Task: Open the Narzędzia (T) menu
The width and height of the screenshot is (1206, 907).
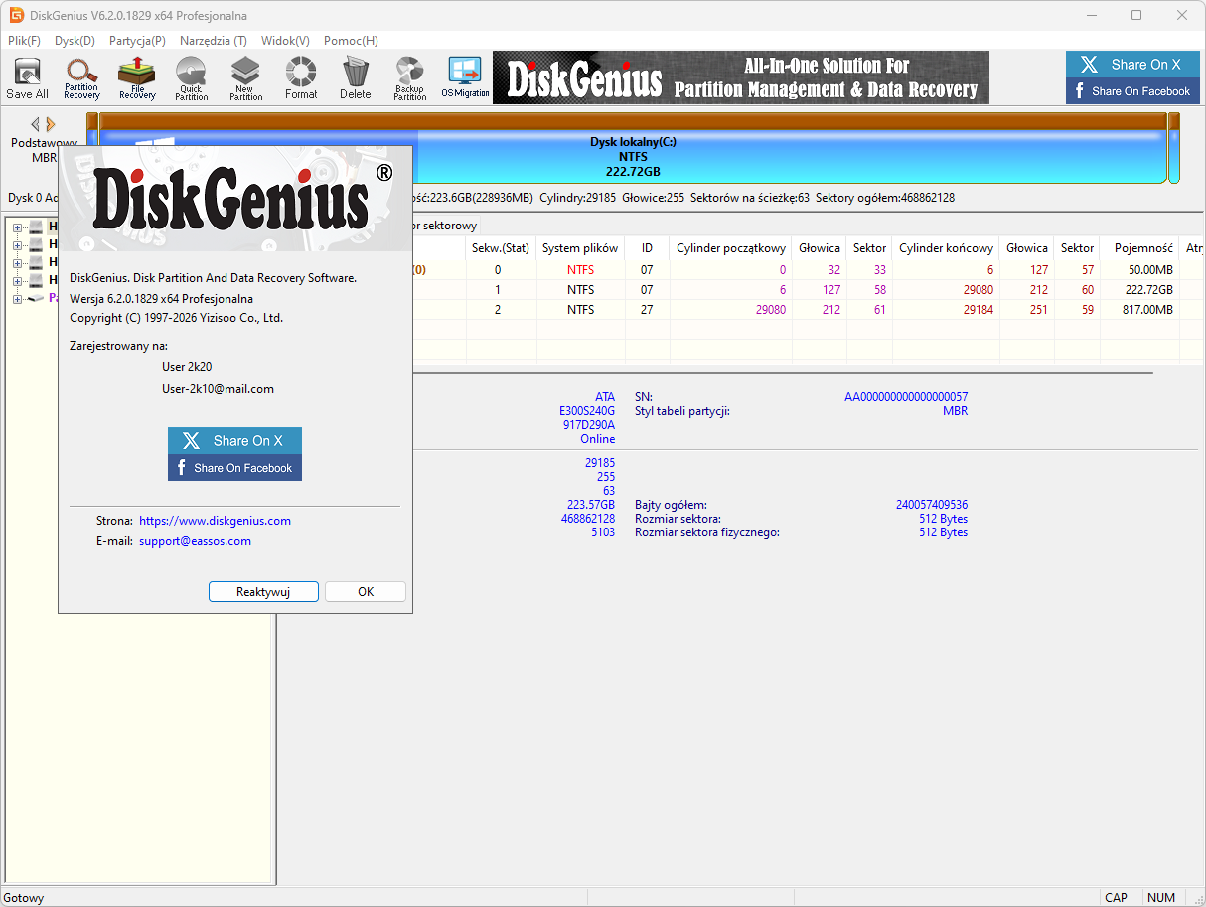Action: click(x=214, y=41)
